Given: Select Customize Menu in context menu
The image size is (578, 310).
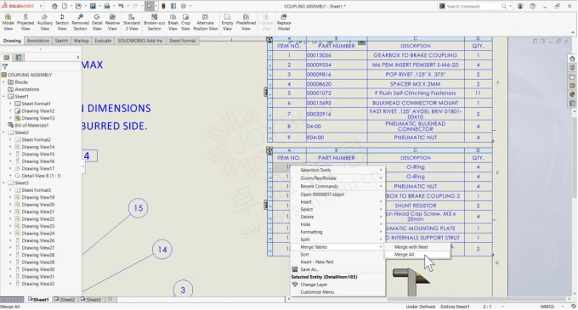Looking at the screenshot, I should 317,292.
